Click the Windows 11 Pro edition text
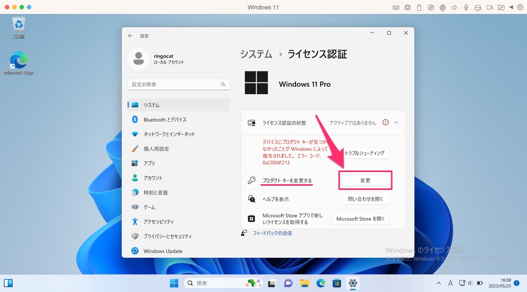Screen dimensions: 527x292 (x=305, y=84)
